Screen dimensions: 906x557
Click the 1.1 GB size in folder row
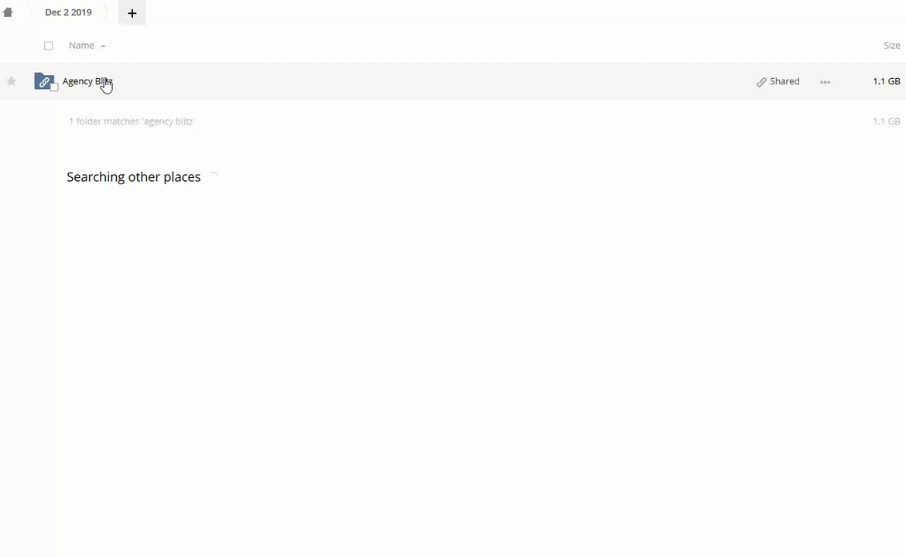(886, 81)
